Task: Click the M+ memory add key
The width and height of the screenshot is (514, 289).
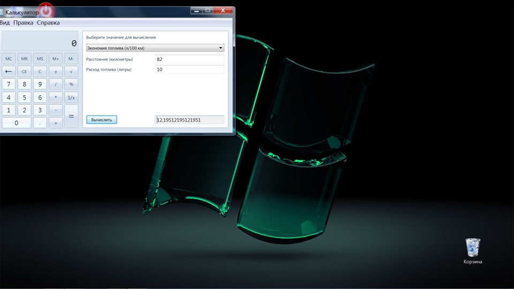Action: click(x=56, y=59)
